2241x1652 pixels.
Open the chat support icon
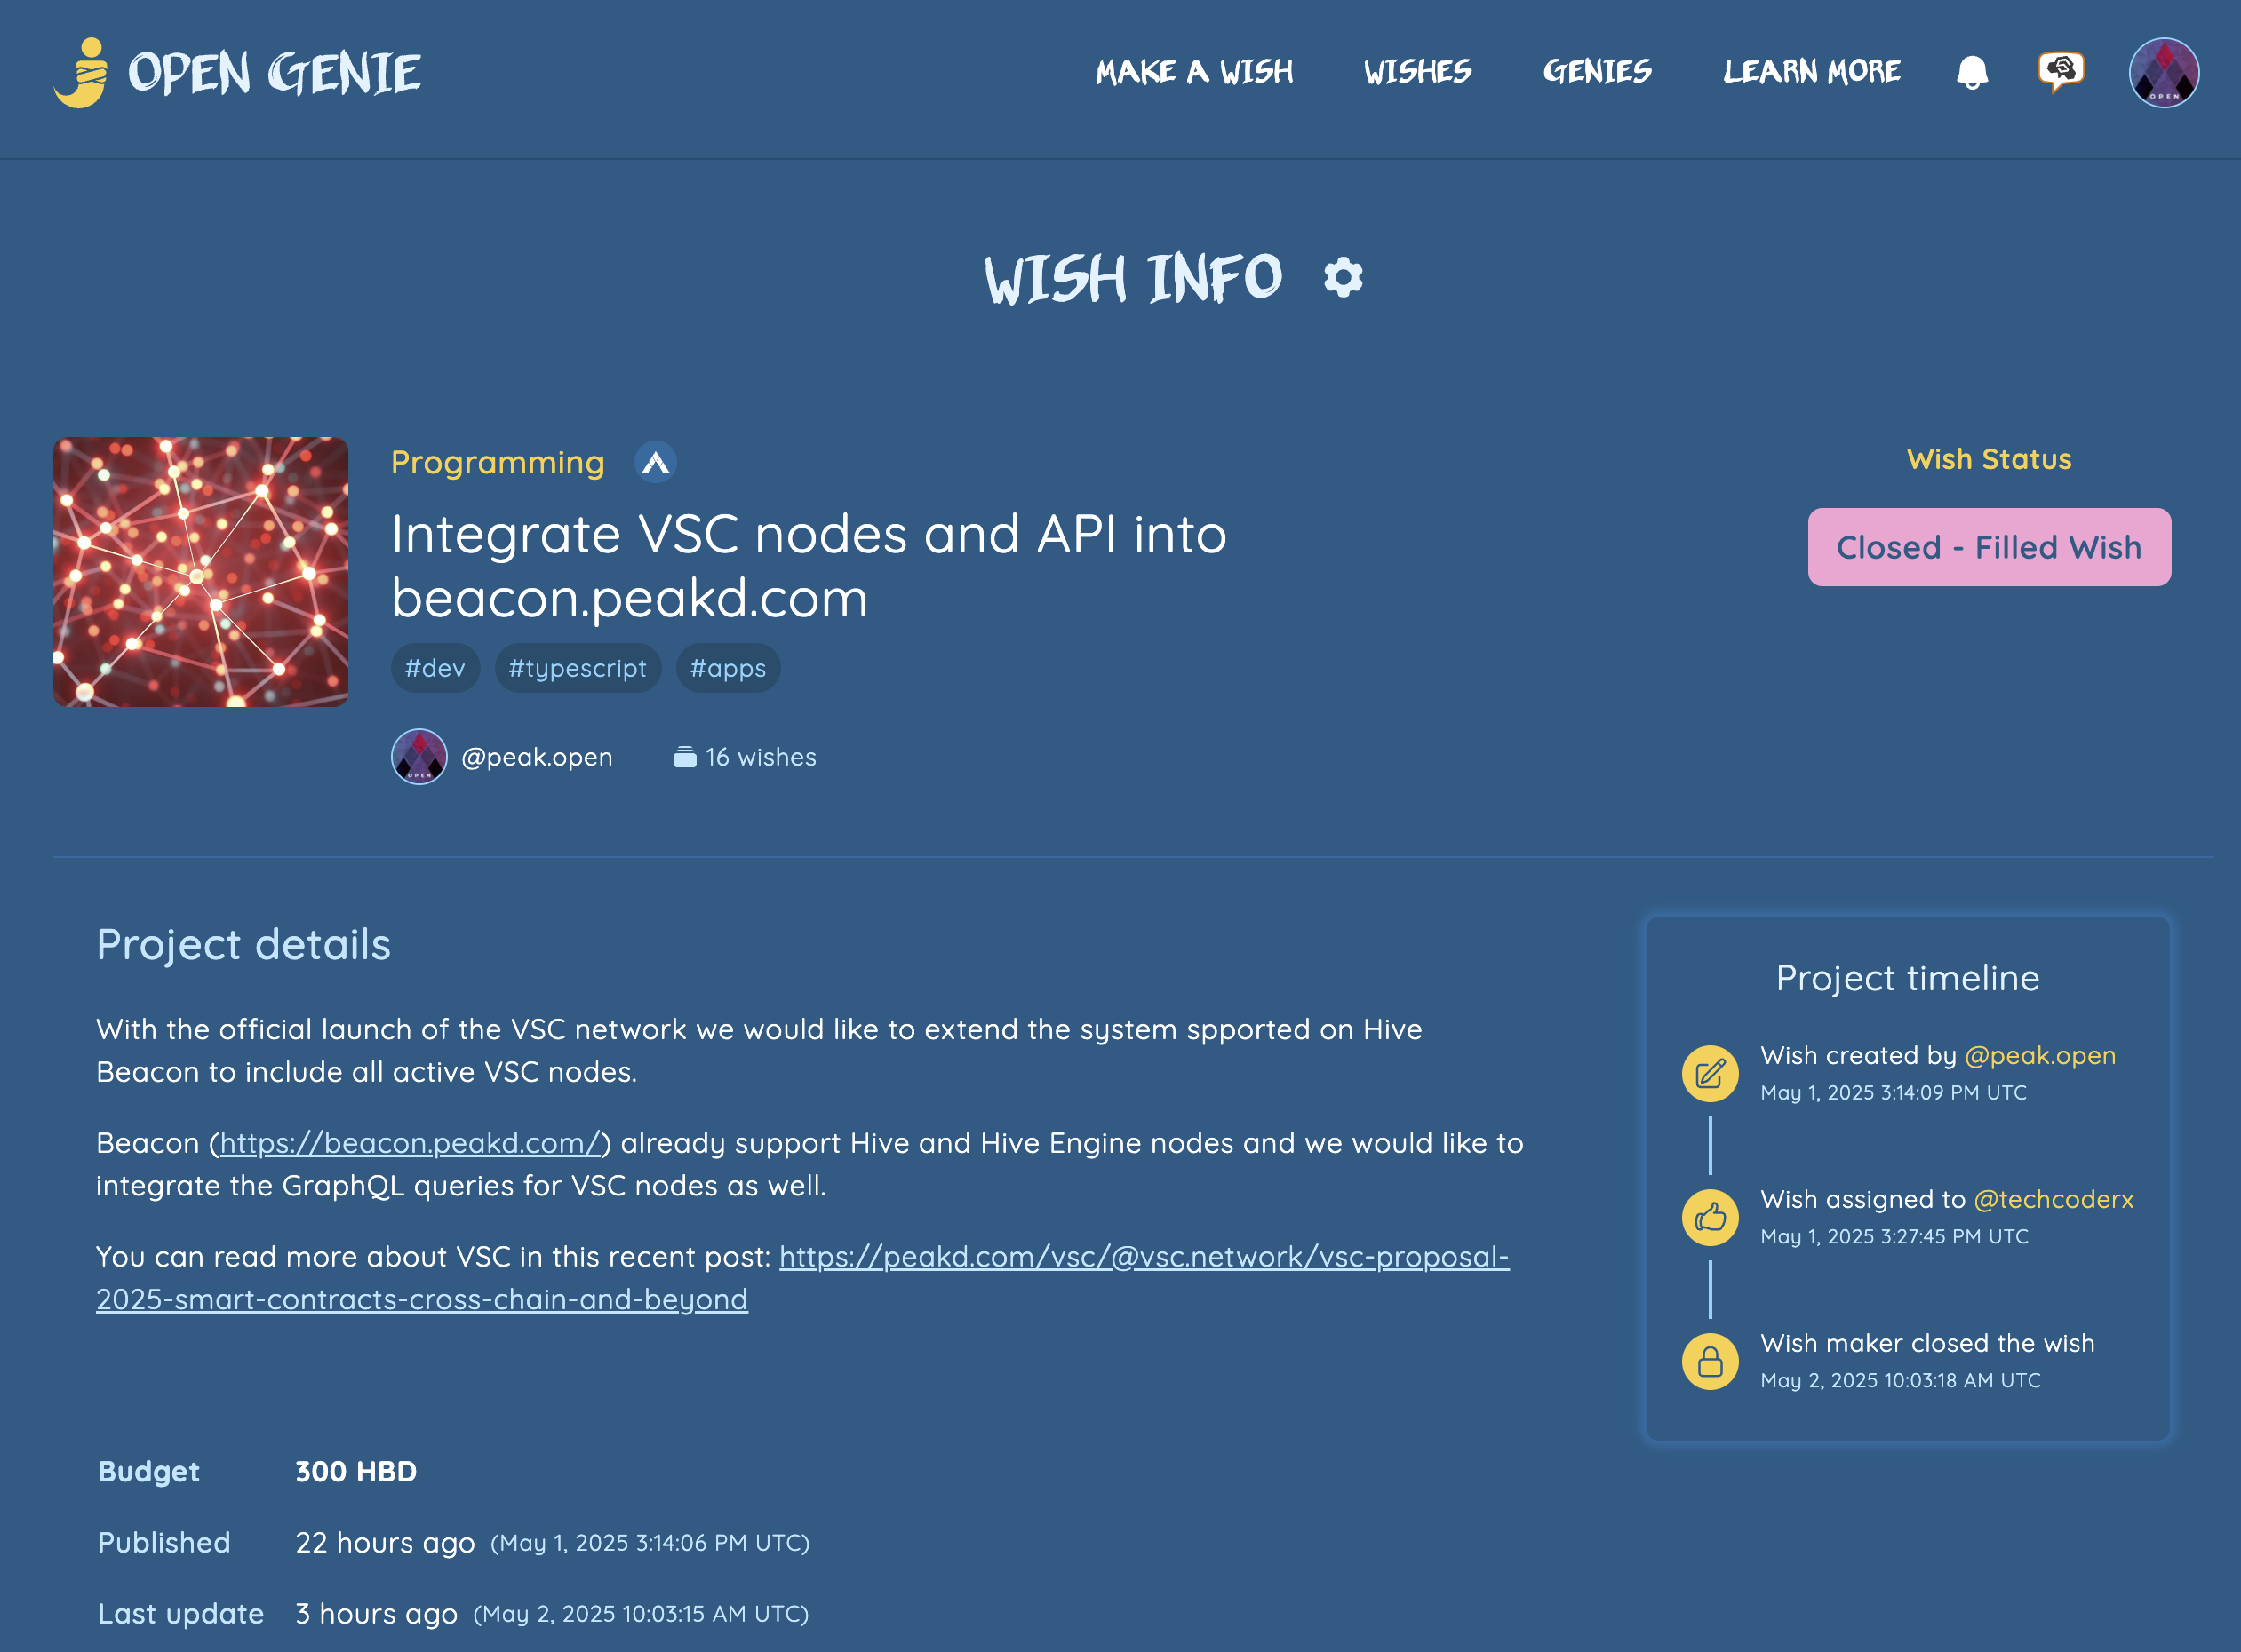click(x=2061, y=72)
